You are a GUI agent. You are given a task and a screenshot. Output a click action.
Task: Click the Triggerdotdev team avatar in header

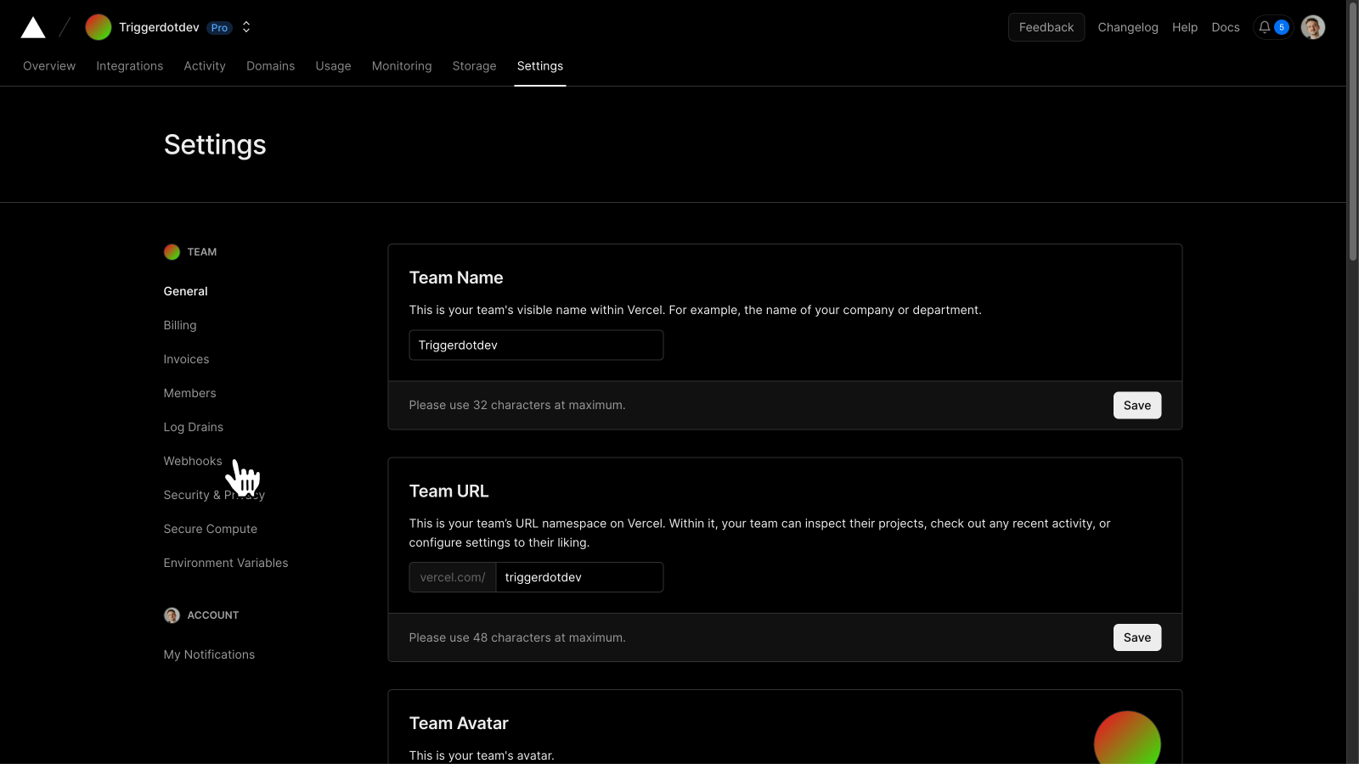[99, 27]
